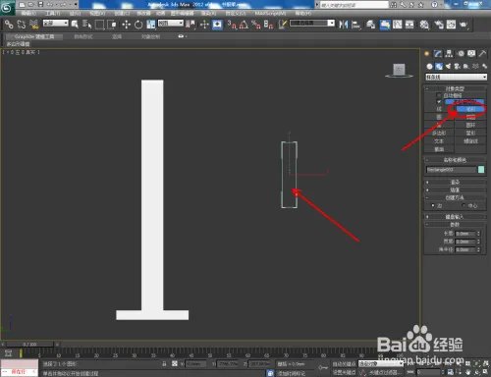
Task: Click the 多边形 shape button
Action: [439, 133]
